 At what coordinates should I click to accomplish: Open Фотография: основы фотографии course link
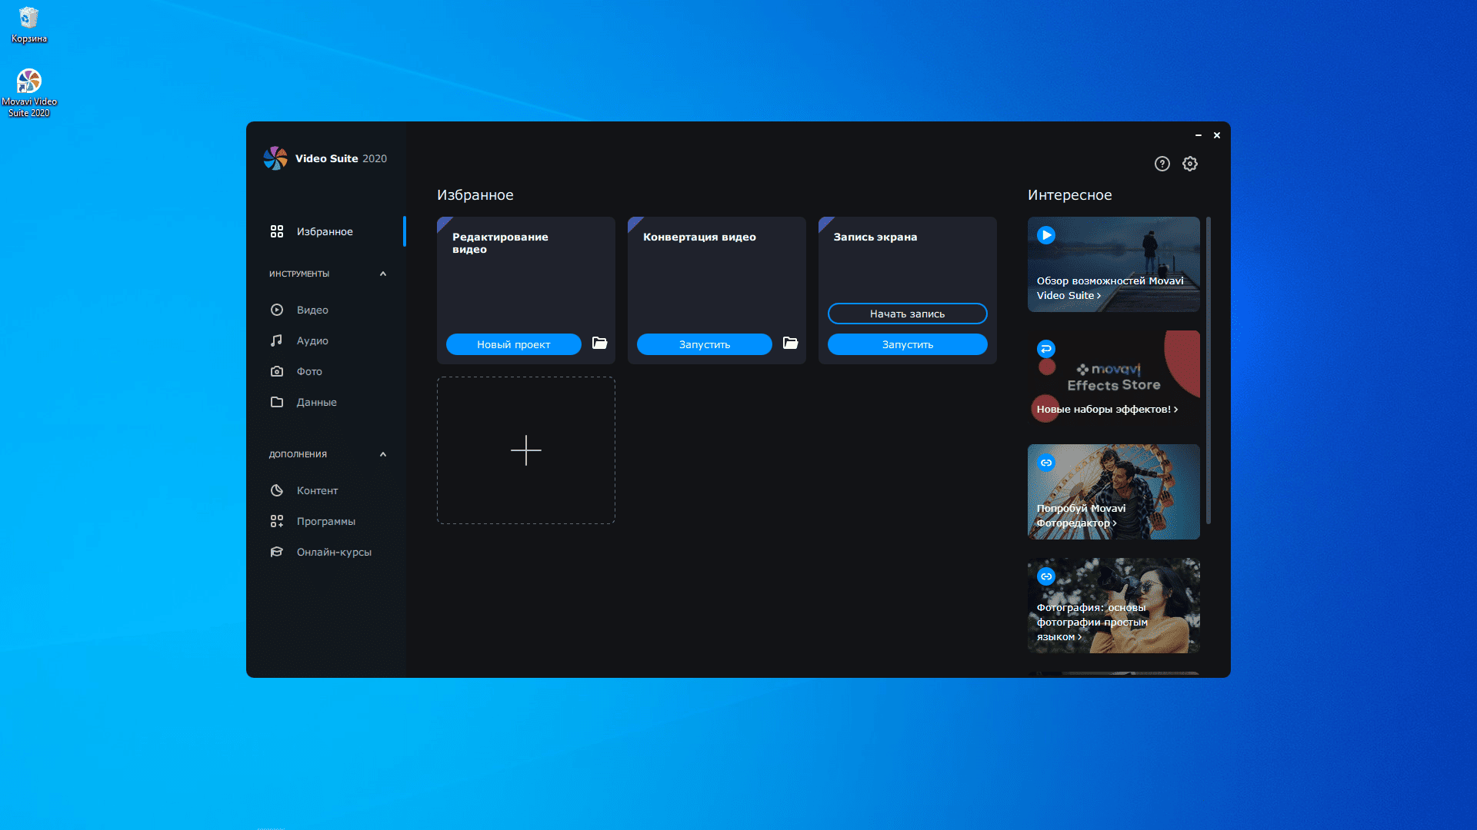1092,622
